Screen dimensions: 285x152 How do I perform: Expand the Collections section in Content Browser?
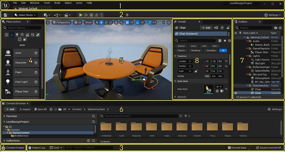pyautogui.click(x=5, y=141)
